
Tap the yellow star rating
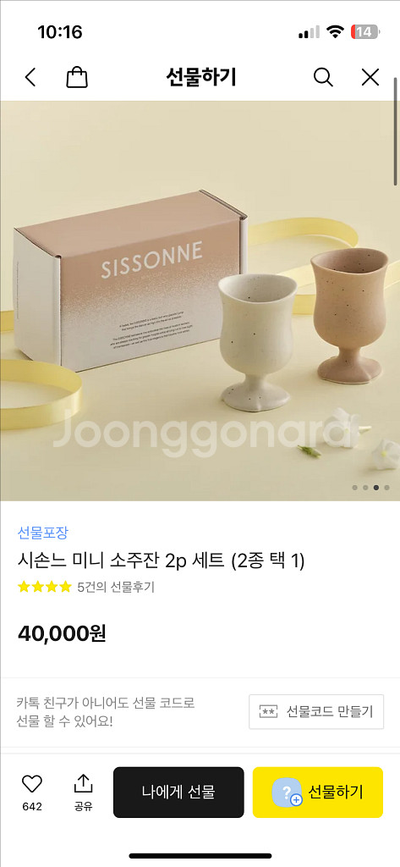45,588
